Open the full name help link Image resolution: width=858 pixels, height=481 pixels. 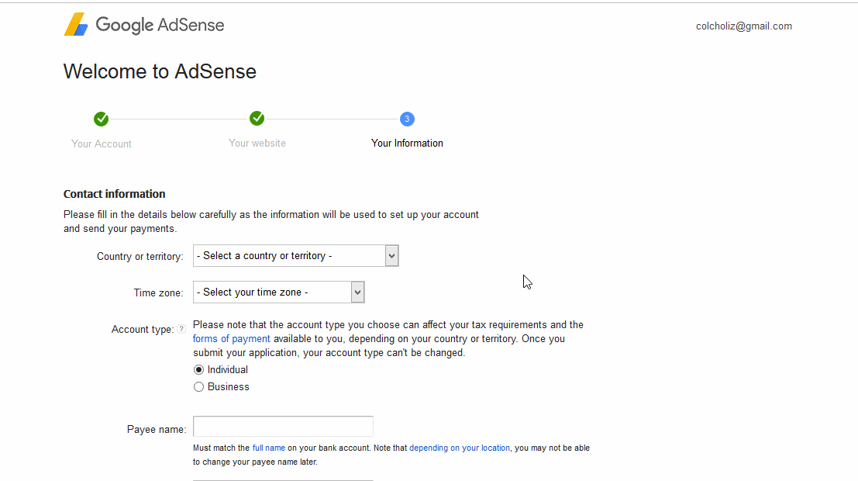click(269, 448)
